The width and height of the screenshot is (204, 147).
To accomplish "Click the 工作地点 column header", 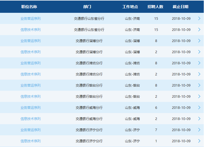I will tap(130, 7).
